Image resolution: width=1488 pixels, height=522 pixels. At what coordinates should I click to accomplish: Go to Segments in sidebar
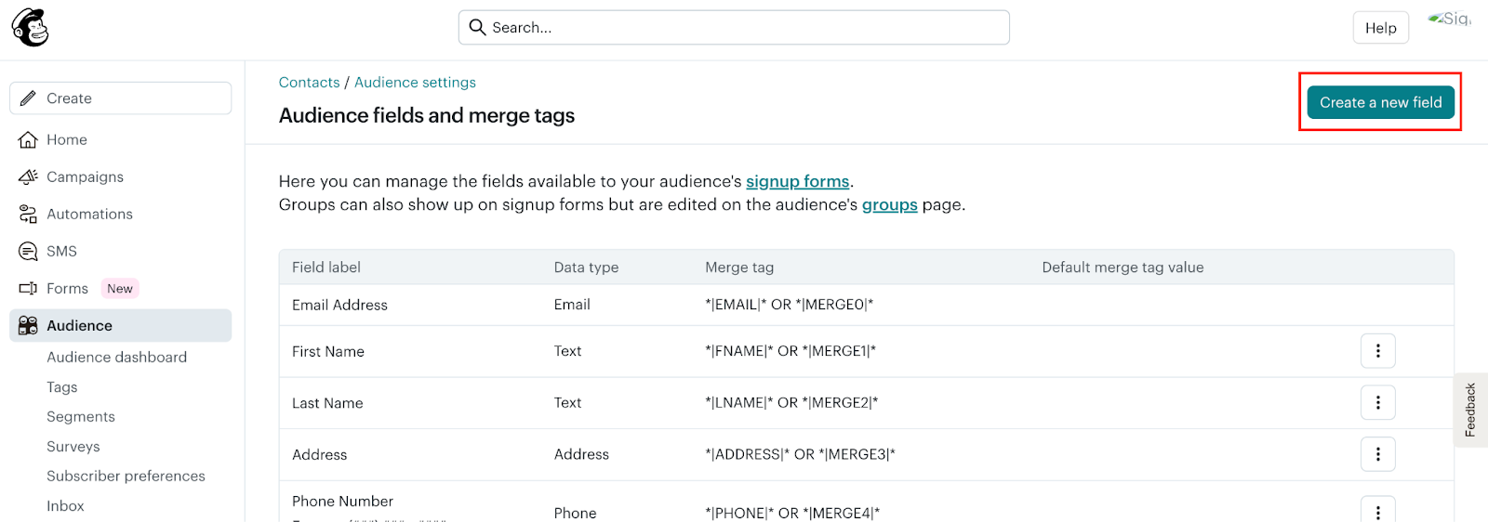81,417
